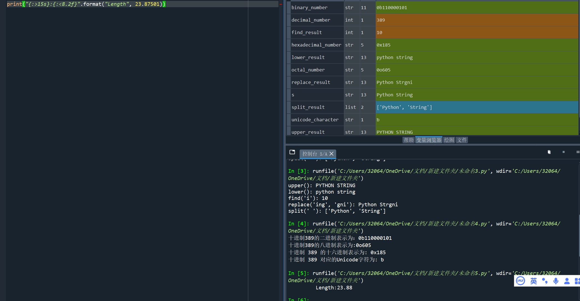The width and height of the screenshot is (580, 301).
Task: Click the IME user account icon
Action: tap(567, 281)
